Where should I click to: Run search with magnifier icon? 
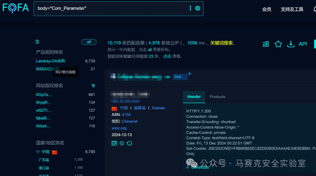(x=198, y=8)
